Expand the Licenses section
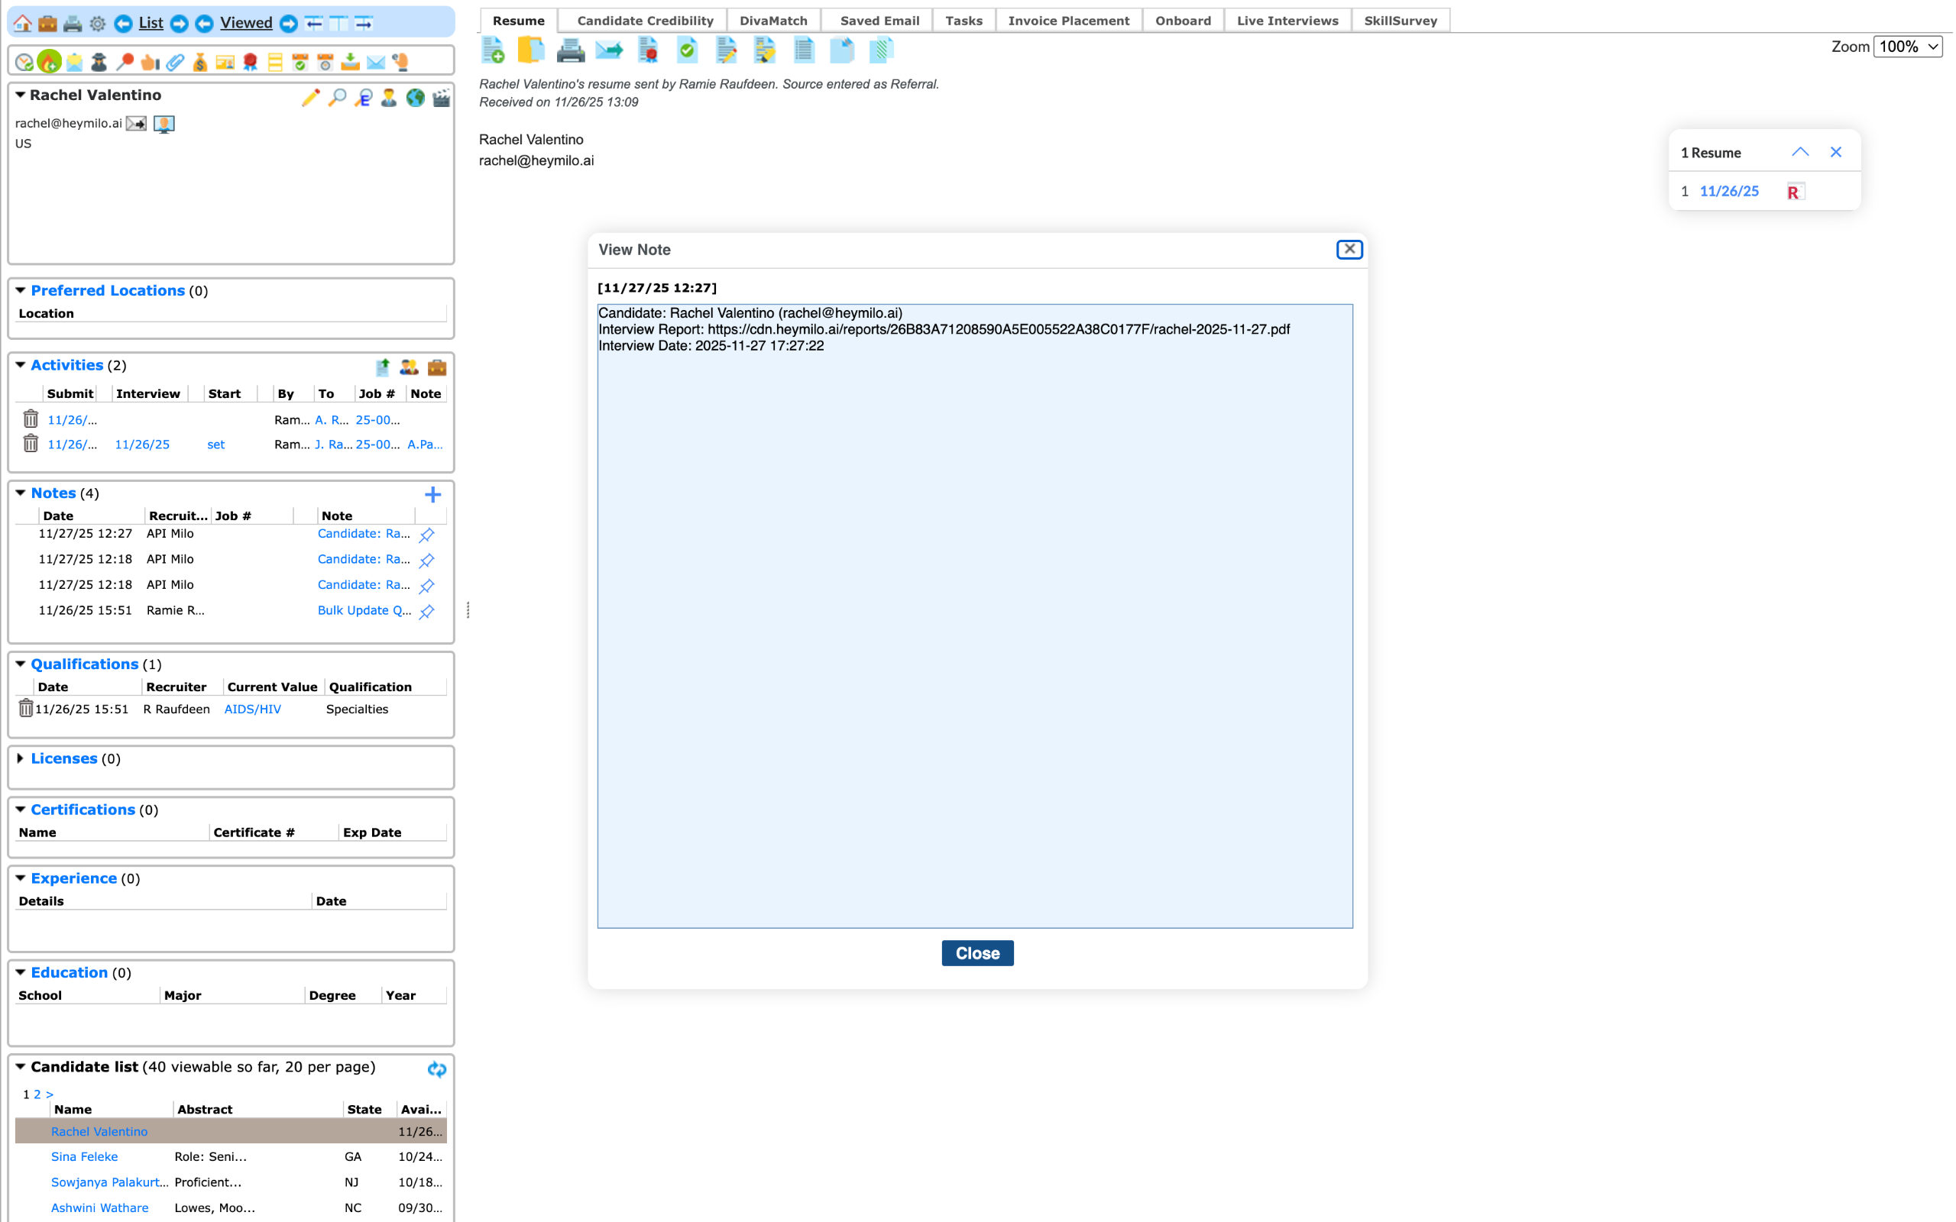This screenshot has width=1956, height=1222. [20, 758]
